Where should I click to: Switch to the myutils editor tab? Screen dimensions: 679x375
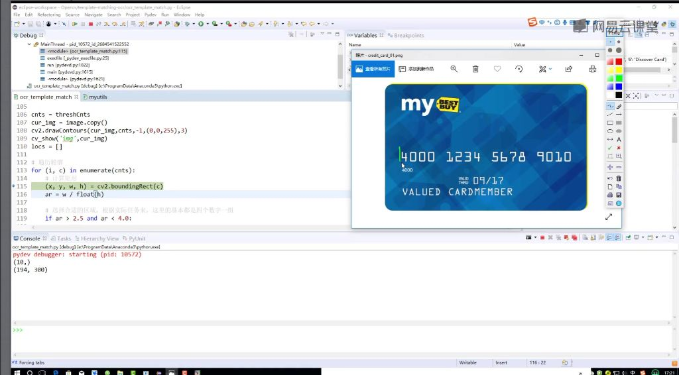(95, 97)
